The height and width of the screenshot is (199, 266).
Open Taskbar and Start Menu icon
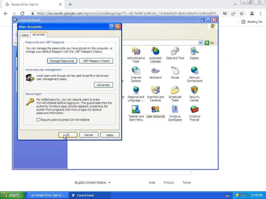coord(136,113)
